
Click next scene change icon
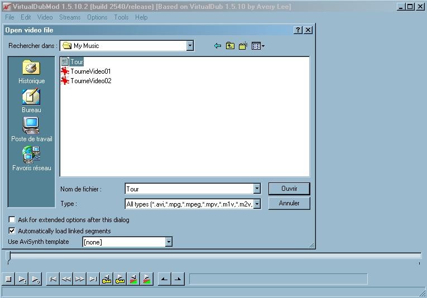pyautogui.click(x=146, y=279)
